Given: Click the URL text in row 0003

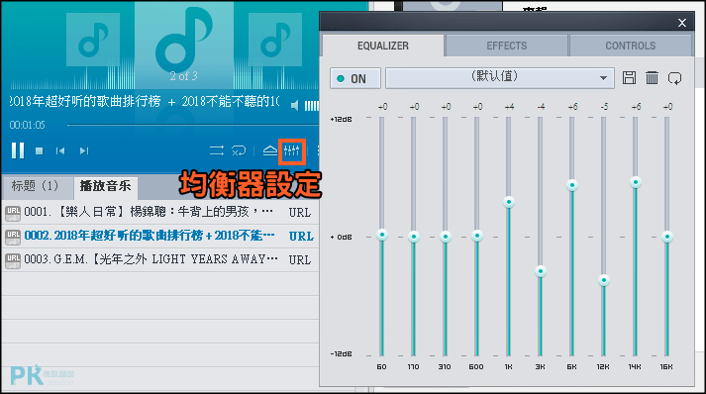Looking at the screenshot, I should (299, 259).
